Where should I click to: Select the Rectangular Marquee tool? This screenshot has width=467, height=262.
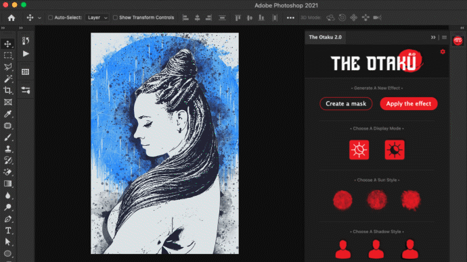[x=7, y=55]
